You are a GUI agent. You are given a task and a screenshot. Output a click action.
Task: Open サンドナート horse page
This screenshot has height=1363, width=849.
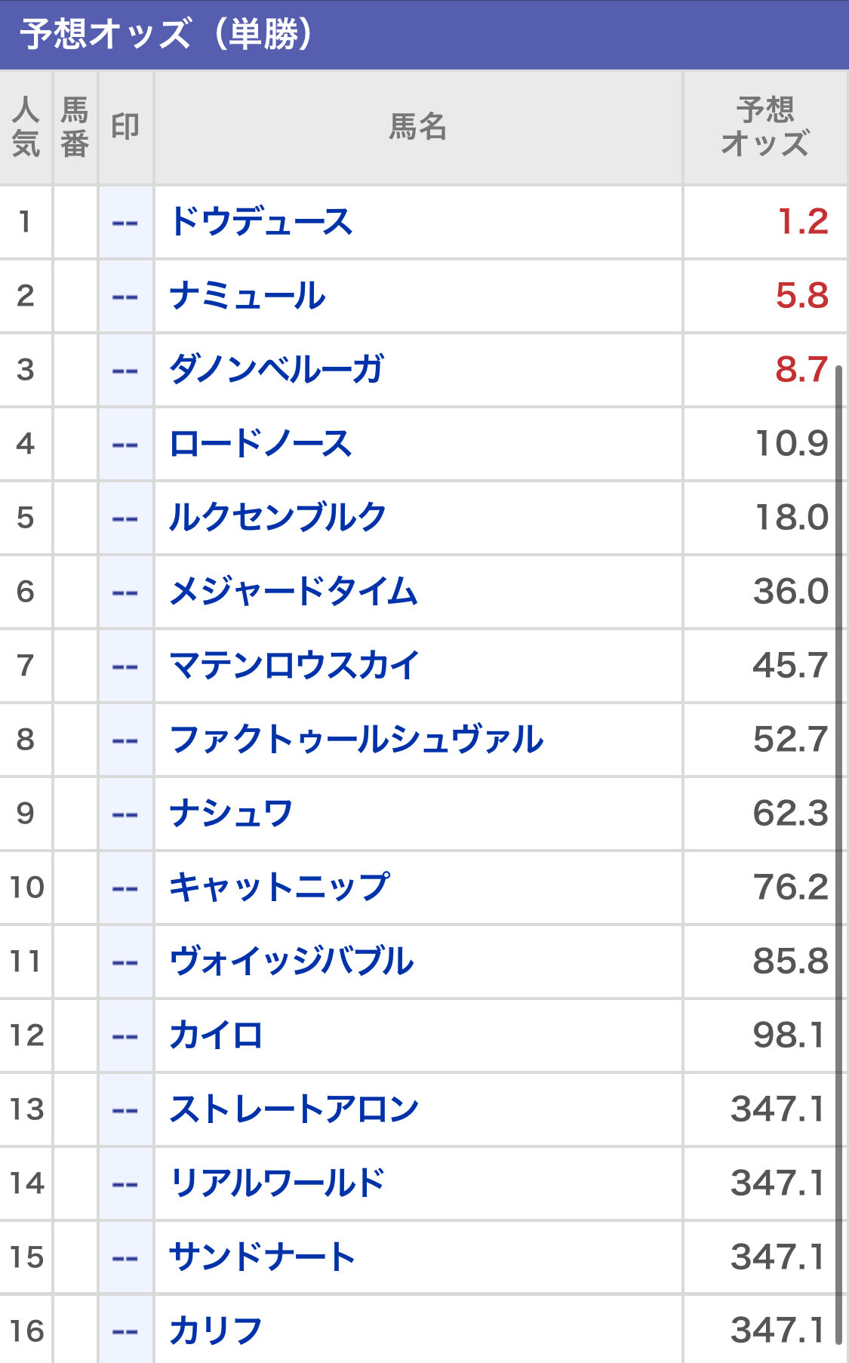[262, 1257]
